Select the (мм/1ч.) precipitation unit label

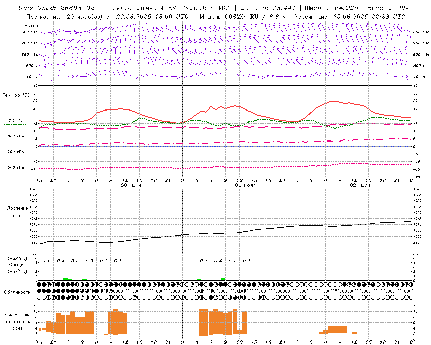18,271
